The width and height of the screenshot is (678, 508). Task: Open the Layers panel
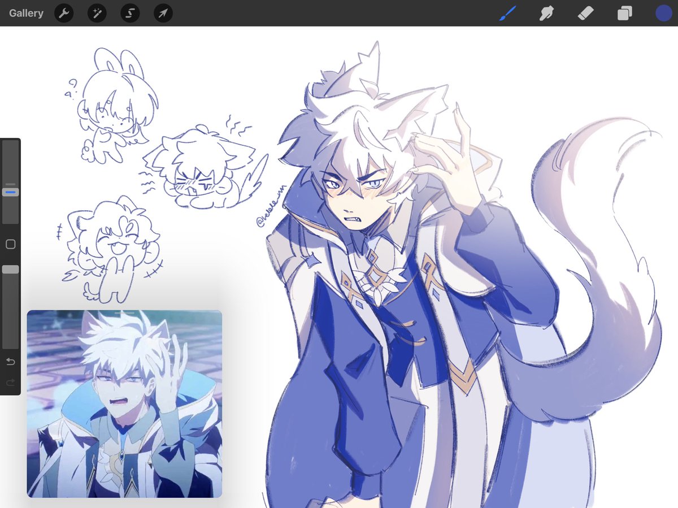625,13
